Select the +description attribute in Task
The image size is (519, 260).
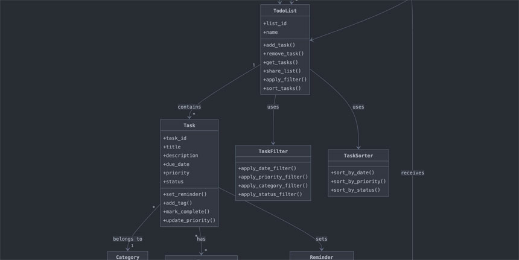pos(180,155)
